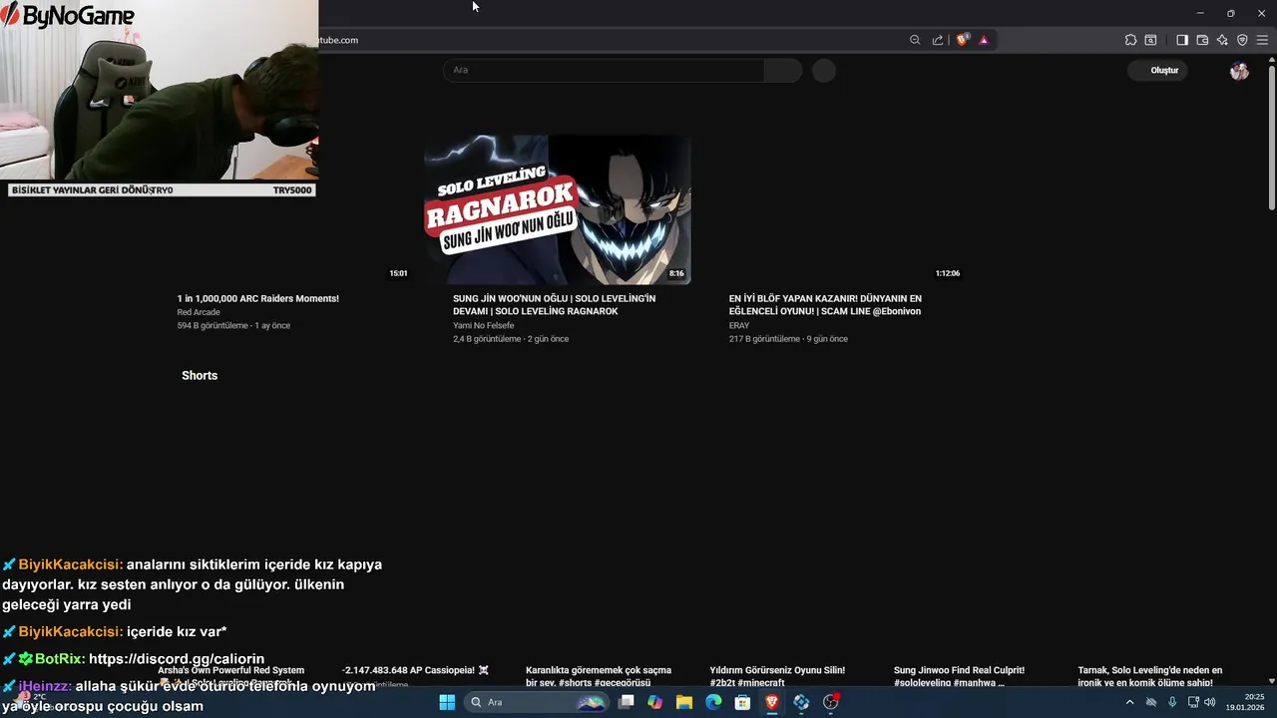1277x718 pixels.
Task: Open Task View on the taskbar
Action: (627, 702)
